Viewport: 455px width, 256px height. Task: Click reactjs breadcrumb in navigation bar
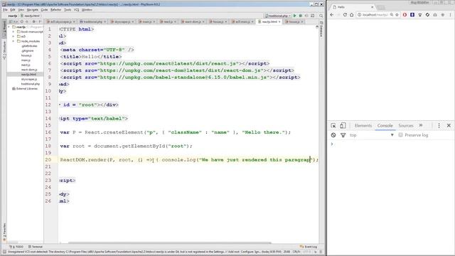pos(13,16)
